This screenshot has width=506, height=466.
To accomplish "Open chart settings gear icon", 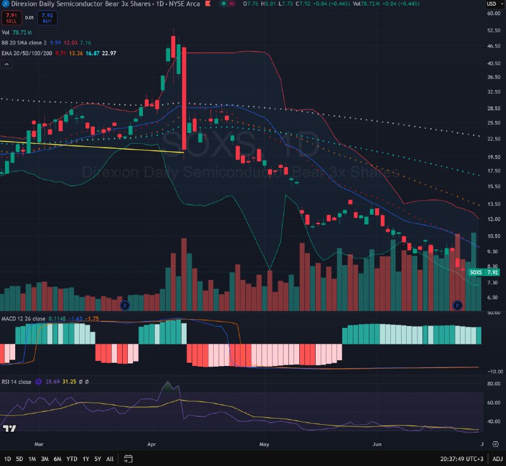I will [496, 444].
